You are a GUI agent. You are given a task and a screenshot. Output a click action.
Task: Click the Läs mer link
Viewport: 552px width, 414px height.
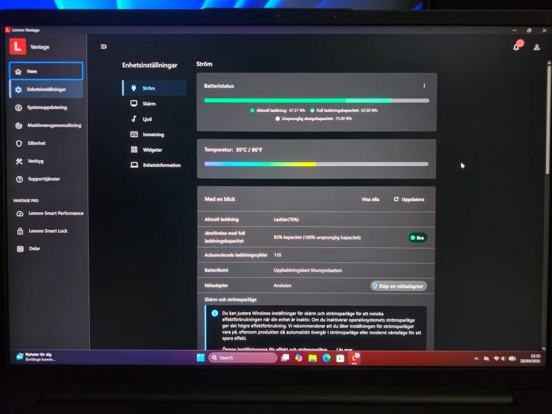(x=344, y=349)
